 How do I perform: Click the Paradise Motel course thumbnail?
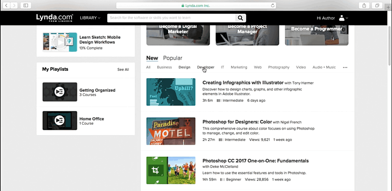(171, 131)
